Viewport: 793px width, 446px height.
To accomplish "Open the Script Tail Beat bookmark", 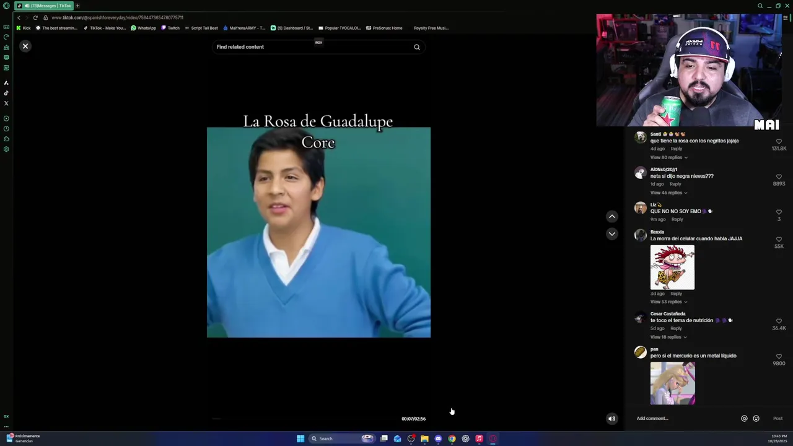I will (201, 28).
